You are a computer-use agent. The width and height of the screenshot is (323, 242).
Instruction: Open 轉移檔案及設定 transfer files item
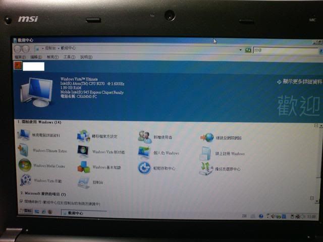click(97, 136)
